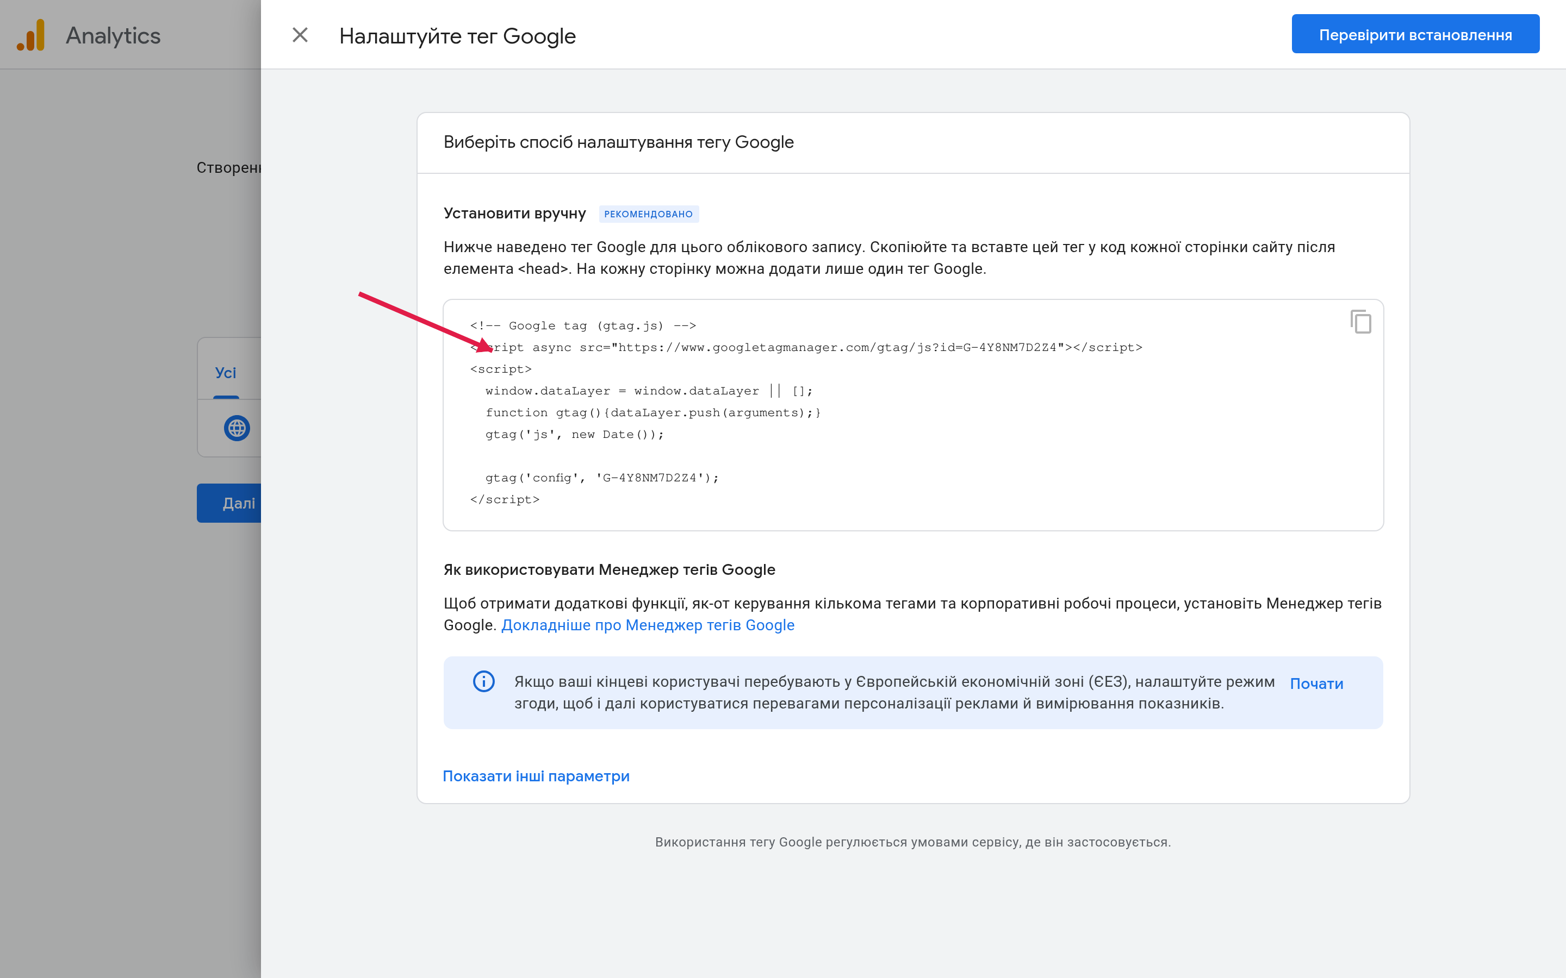The width and height of the screenshot is (1566, 978).
Task: Click the Установити вручну heading
Action: click(x=514, y=214)
